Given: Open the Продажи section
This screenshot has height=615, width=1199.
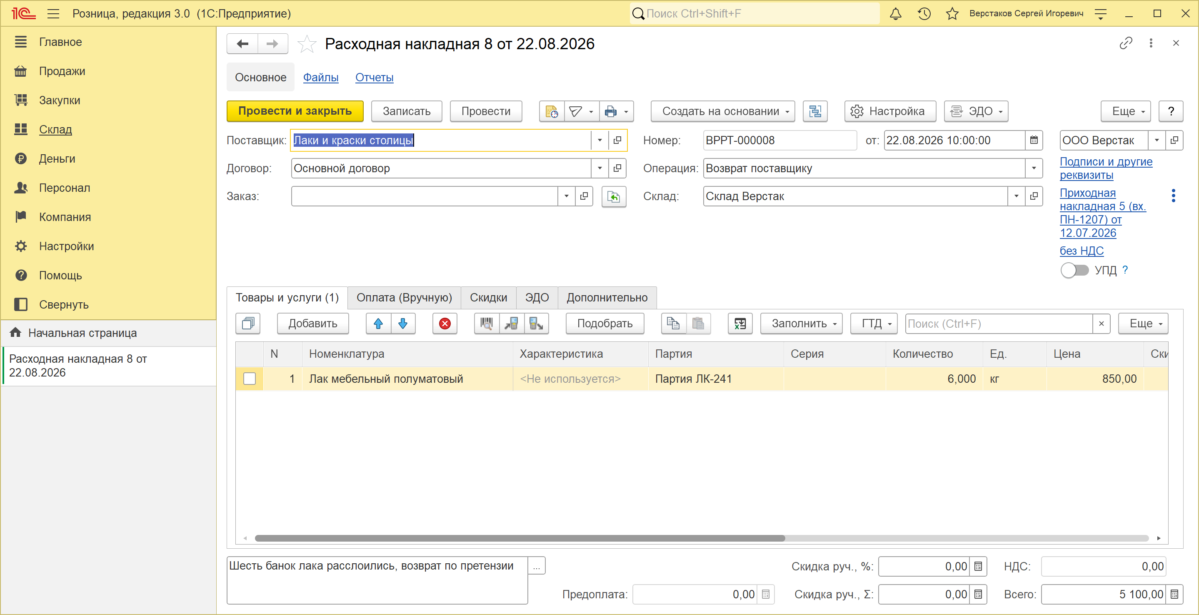Looking at the screenshot, I should tap(62, 71).
